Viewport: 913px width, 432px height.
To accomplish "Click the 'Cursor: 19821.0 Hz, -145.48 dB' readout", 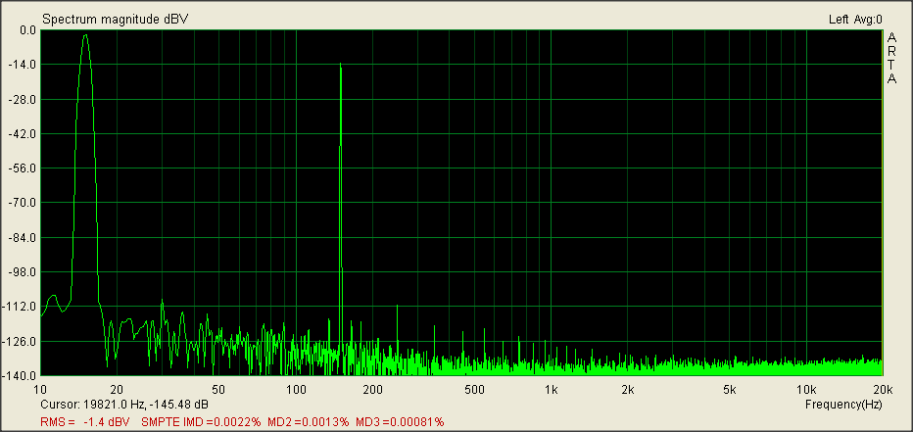I will coord(124,404).
